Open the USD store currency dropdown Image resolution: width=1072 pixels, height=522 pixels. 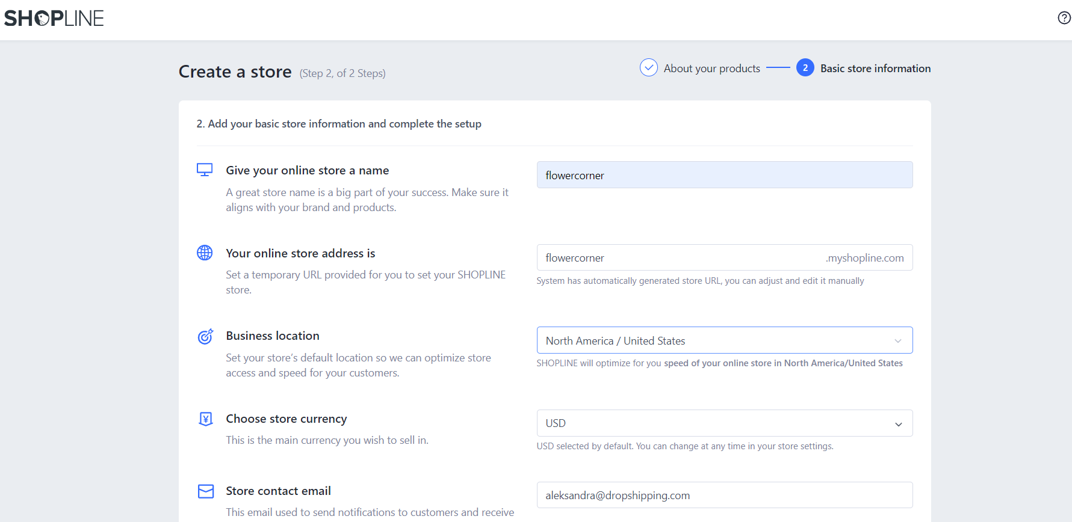(x=725, y=423)
